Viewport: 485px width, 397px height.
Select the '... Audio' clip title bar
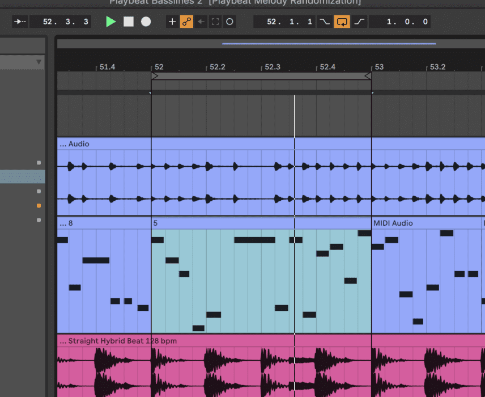[x=271, y=143]
